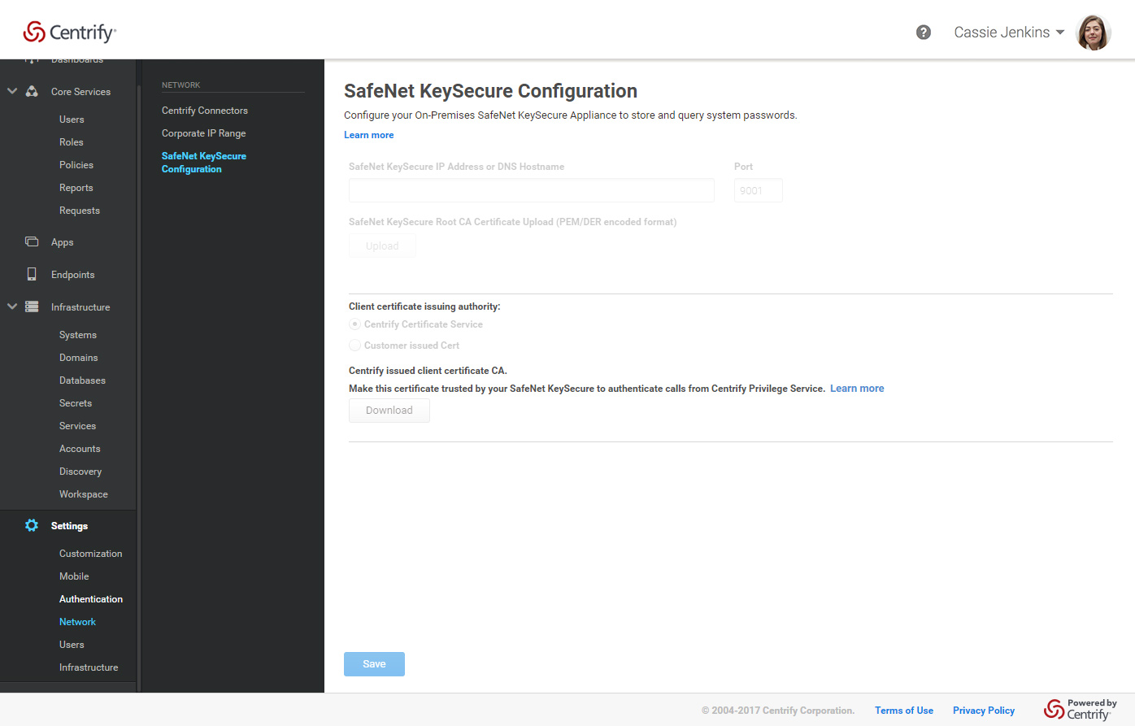Click the Settings gear icon
Viewport: 1135px width, 726px height.
click(32, 525)
